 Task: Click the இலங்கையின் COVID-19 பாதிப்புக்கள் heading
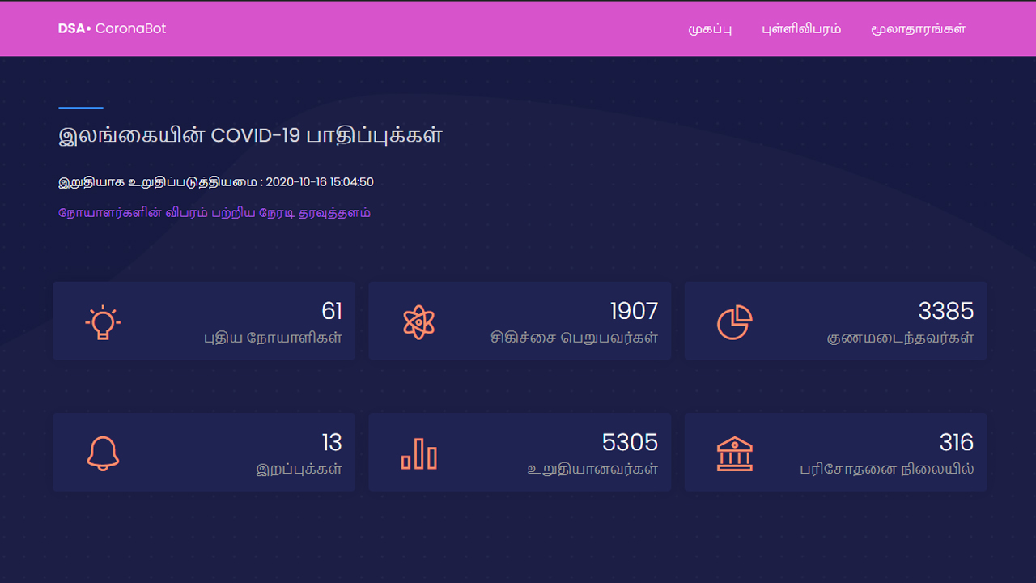[250, 136]
